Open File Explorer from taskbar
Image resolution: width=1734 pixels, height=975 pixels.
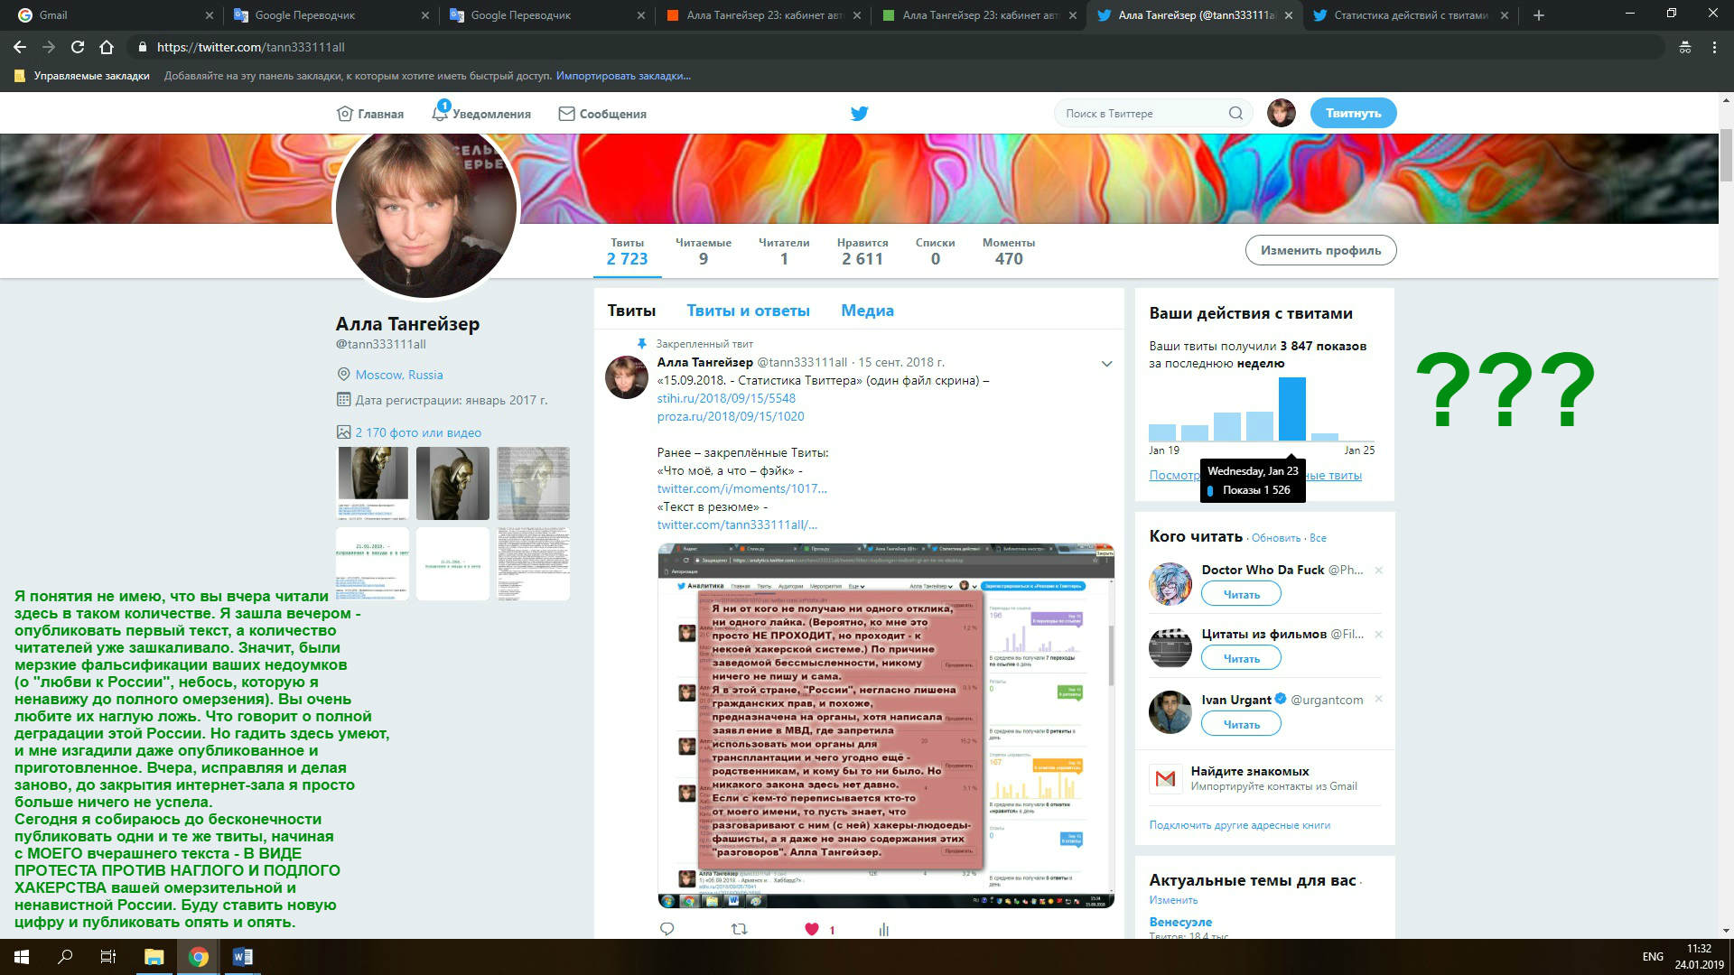154,957
